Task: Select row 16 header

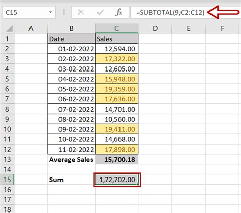Action: coord(7,190)
